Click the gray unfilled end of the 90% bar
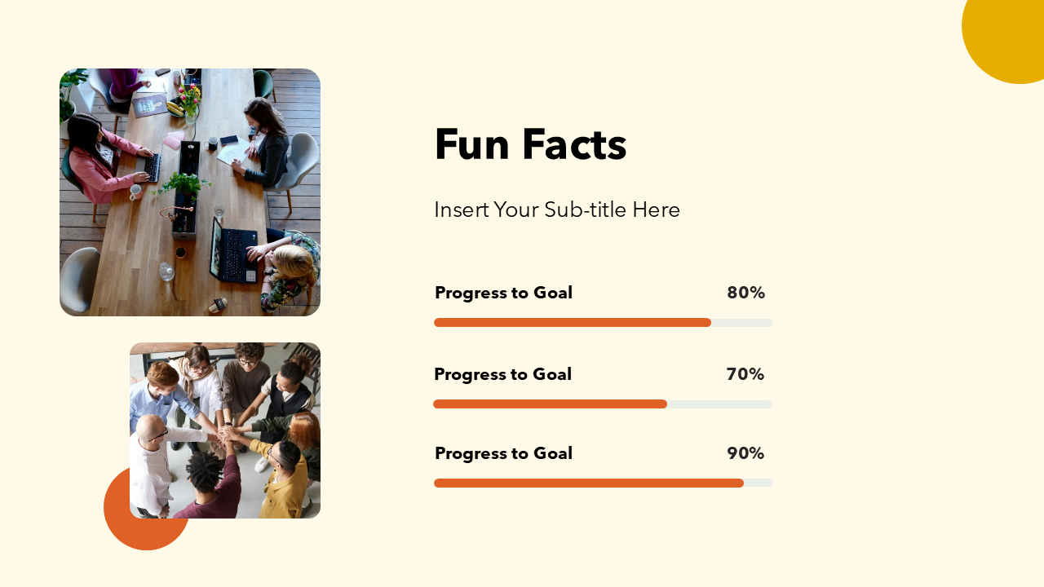 [759, 483]
